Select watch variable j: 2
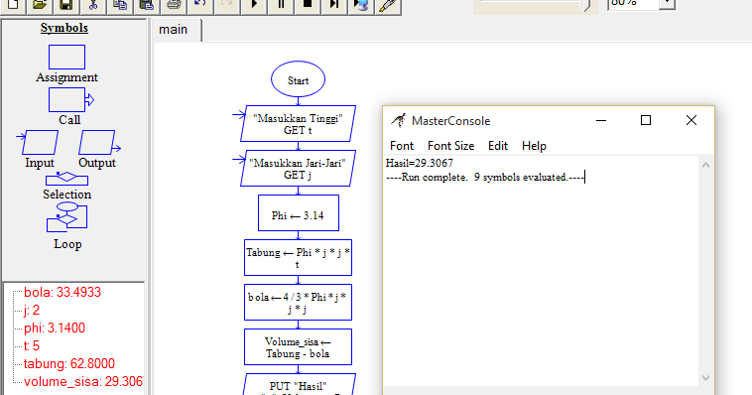Screen dimensions: 752x395 pos(32,310)
